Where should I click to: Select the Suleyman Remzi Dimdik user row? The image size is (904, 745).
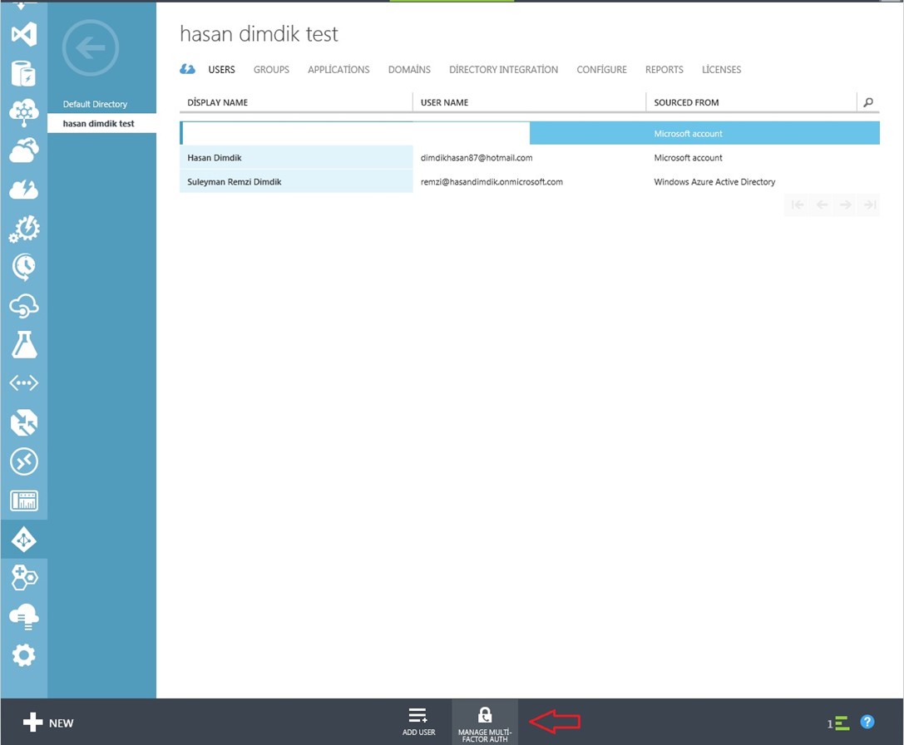click(x=529, y=181)
